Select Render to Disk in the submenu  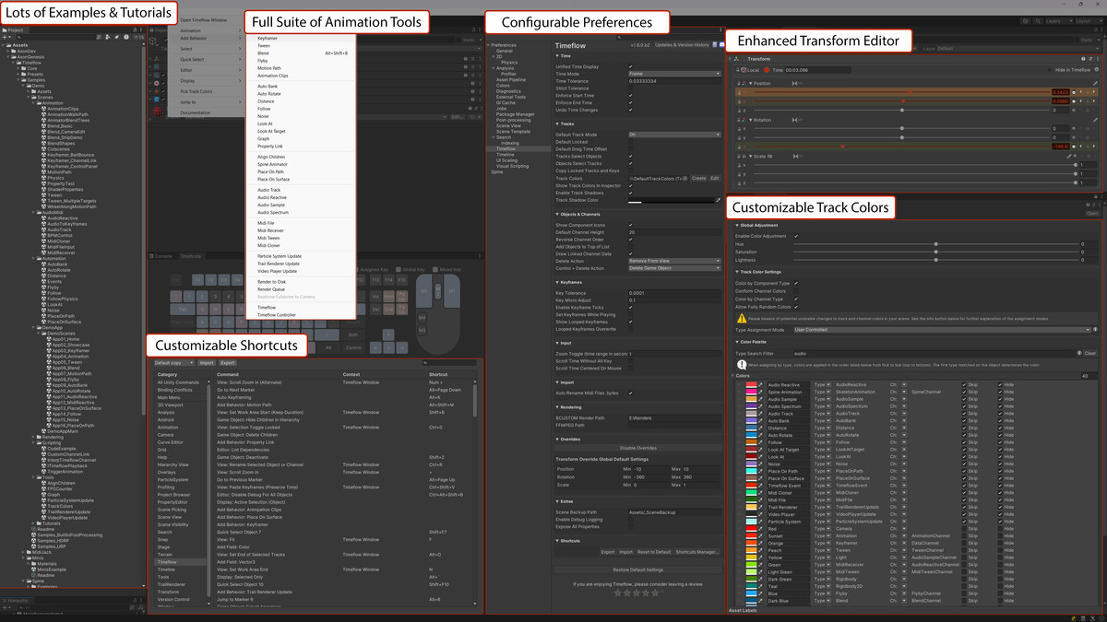(271, 282)
